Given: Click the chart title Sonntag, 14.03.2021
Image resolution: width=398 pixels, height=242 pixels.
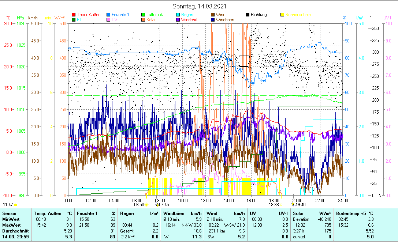Looking at the screenshot, I should (199, 6).
